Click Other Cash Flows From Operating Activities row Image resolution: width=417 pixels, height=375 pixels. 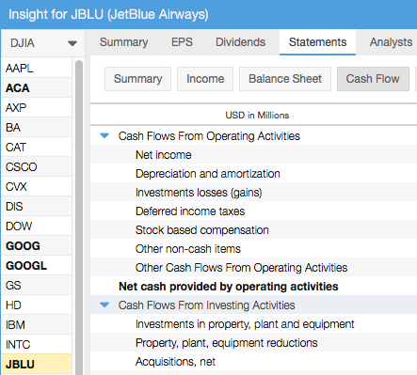coord(253,267)
